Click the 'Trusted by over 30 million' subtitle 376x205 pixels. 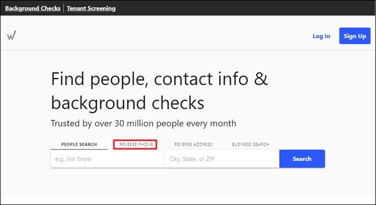click(x=143, y=124)
